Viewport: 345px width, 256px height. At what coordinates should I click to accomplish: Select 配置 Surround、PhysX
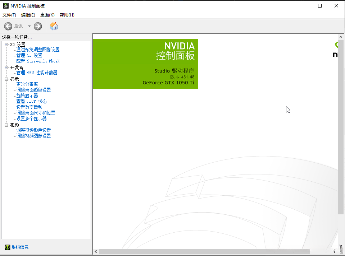(38, 61)
